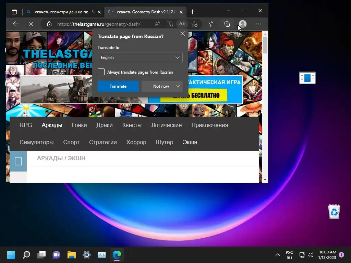
Task: Choose Not now in translate popup
Action: (x=161, y=86)
